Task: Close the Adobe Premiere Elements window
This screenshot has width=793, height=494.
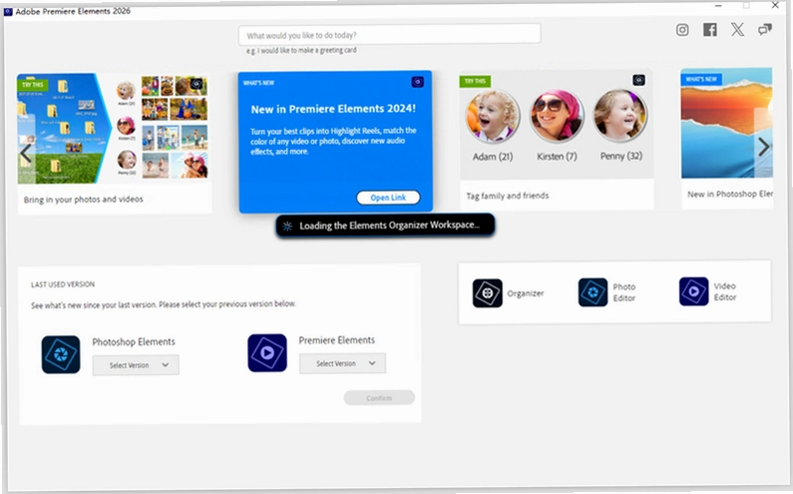Action: pos(775,5)
